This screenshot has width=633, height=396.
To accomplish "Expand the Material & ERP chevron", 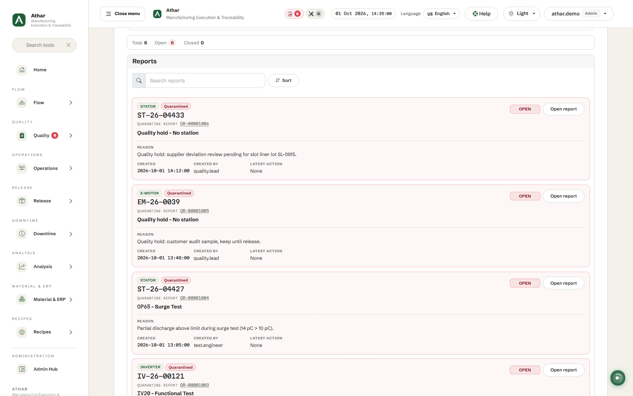I will [71, 299].
